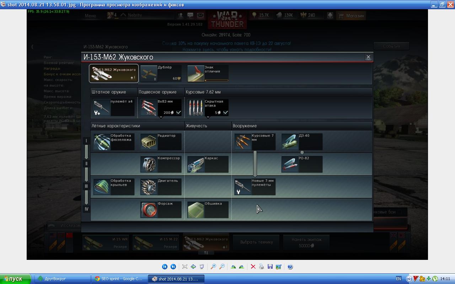Click the tier IV rank marker
The height and width of the screenshot is (284, 455).
click(x=86, y=209)
